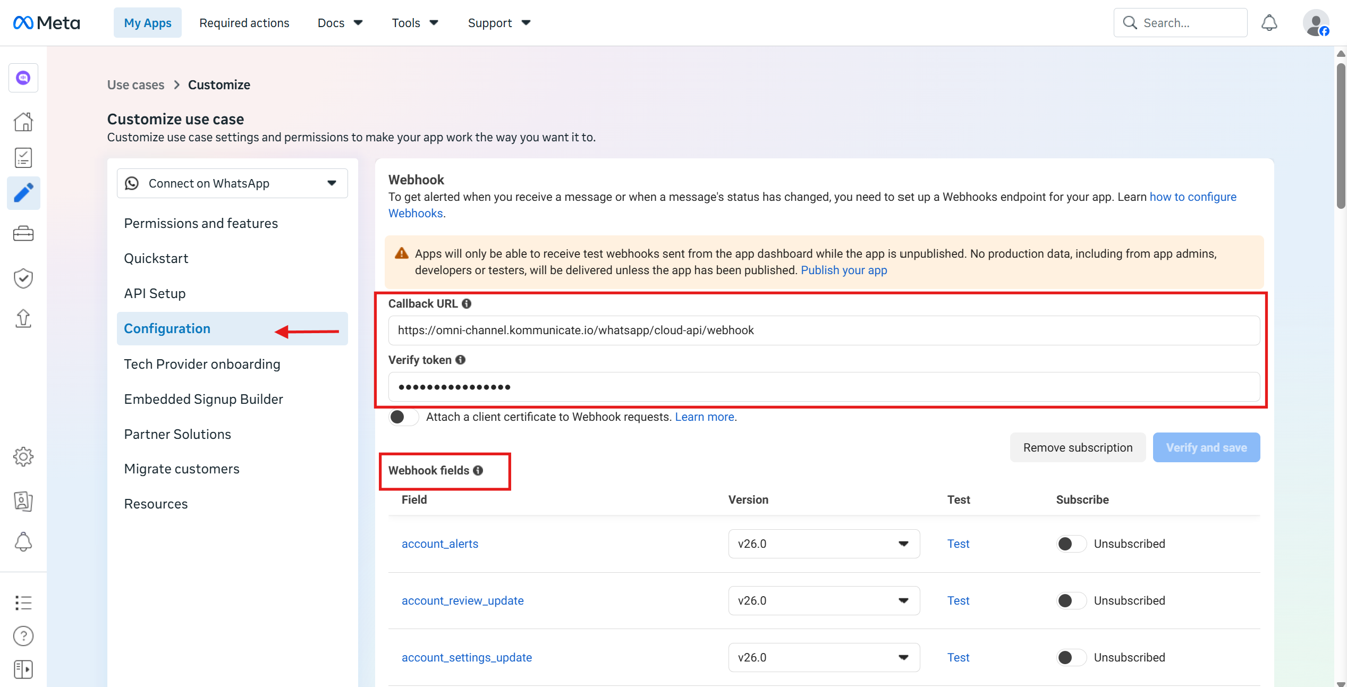Click the Meta logo
The width and height of the screenshot is (1347, 687).
(46, 23)
